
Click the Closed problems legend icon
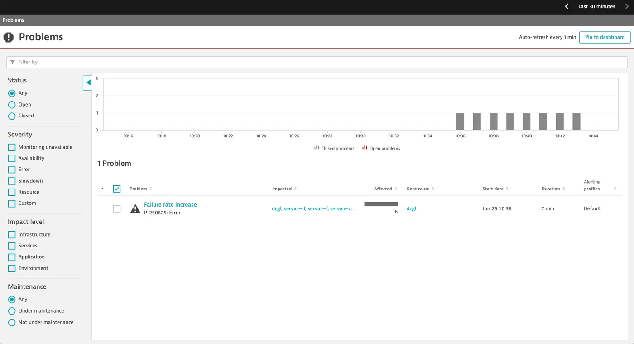point(317,148)
